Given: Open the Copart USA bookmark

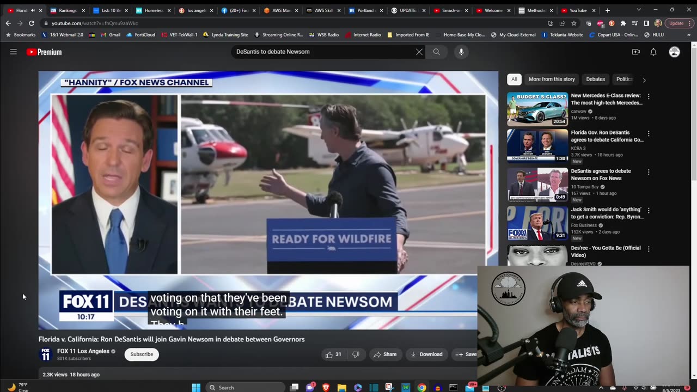Looking at the screenshot, I should (613, 35).
